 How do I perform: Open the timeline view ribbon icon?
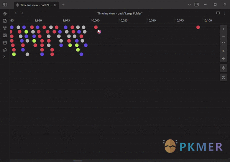(x=5, y=14)
